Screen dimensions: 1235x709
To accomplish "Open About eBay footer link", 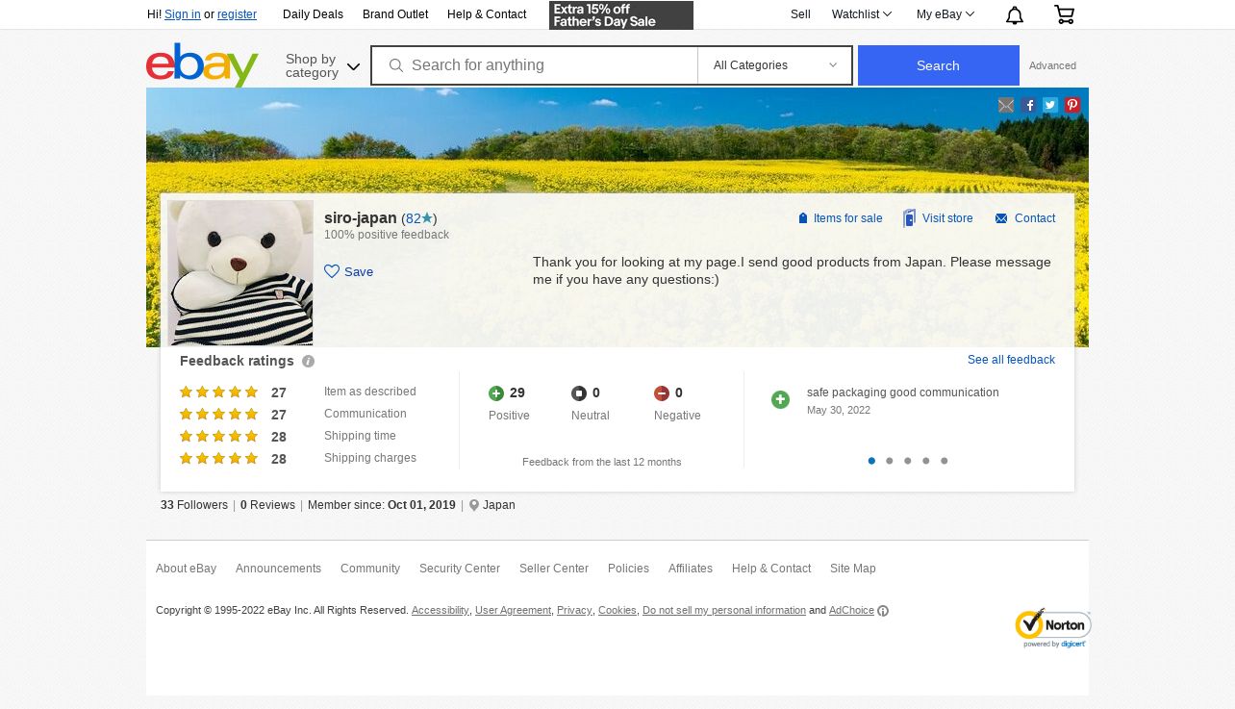I will (x=186, y=569).
